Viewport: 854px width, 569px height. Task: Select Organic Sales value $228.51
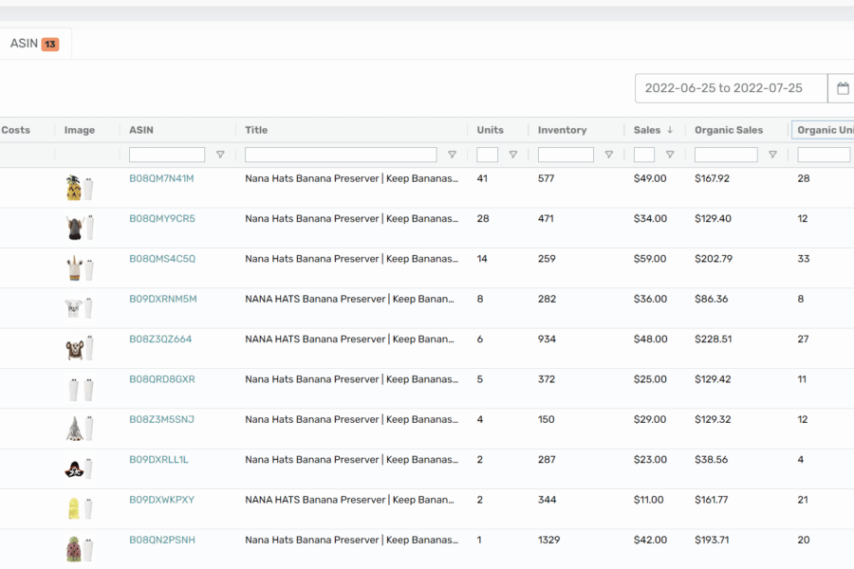coord(714,340)
